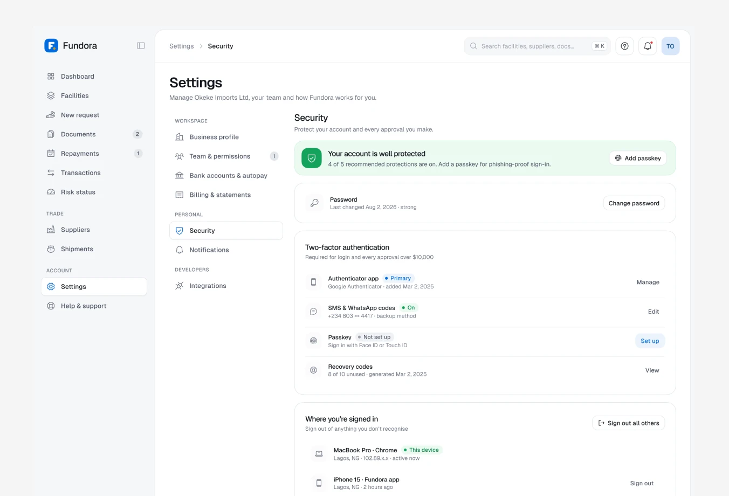Open the notifications bell in header
The height and width of the screenshot is (496, 729).
click(x=648, y=46)
